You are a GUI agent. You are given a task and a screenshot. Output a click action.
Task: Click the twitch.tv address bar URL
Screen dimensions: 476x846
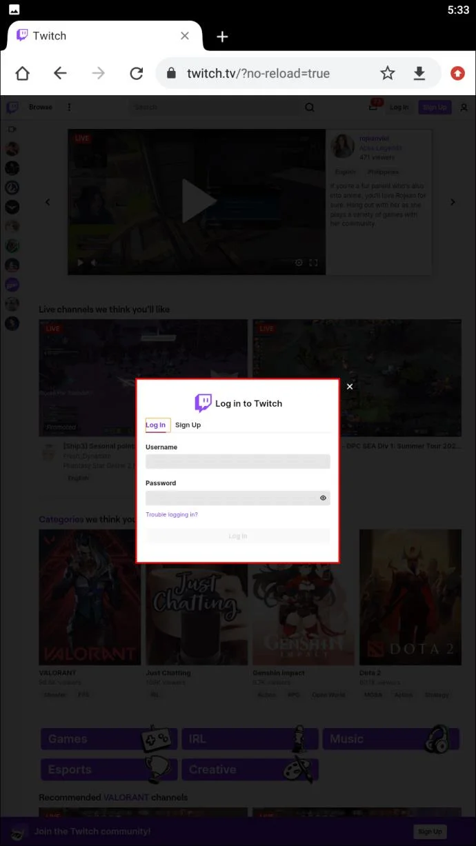258,74
